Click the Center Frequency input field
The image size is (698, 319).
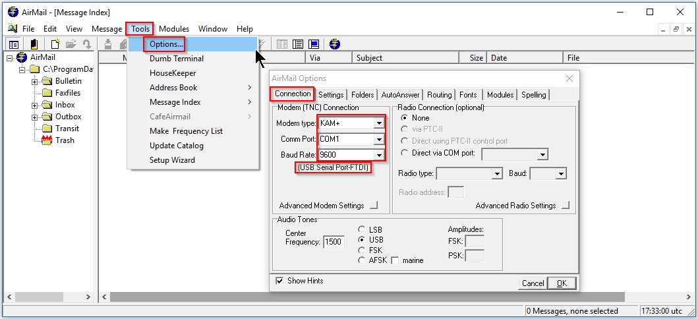[334, 242]
